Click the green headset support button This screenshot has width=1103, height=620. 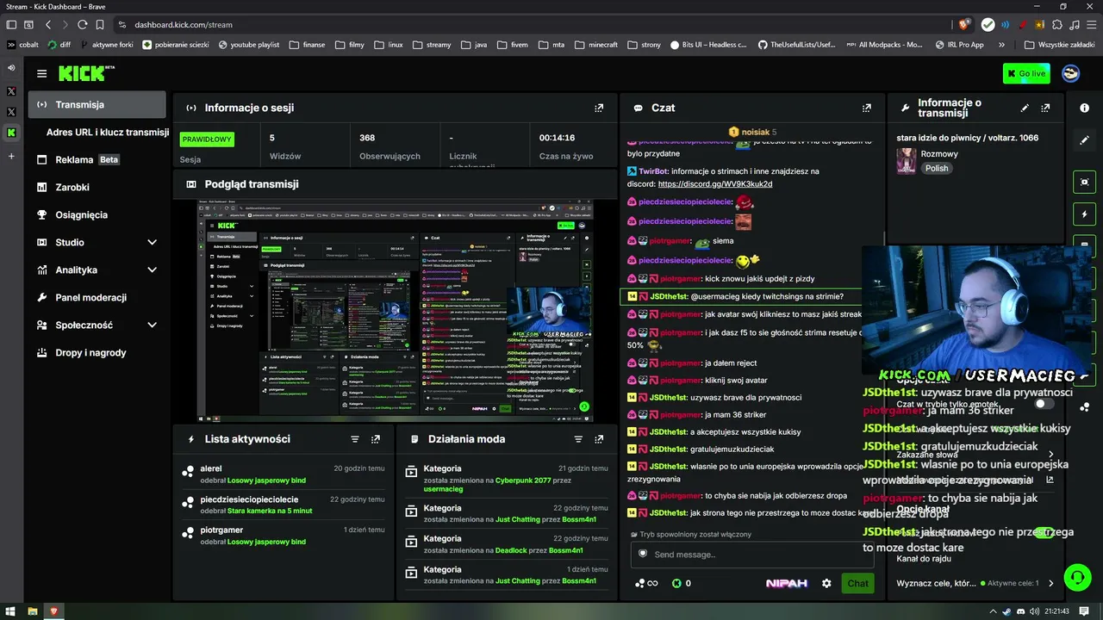click(x=1077, y=577)
